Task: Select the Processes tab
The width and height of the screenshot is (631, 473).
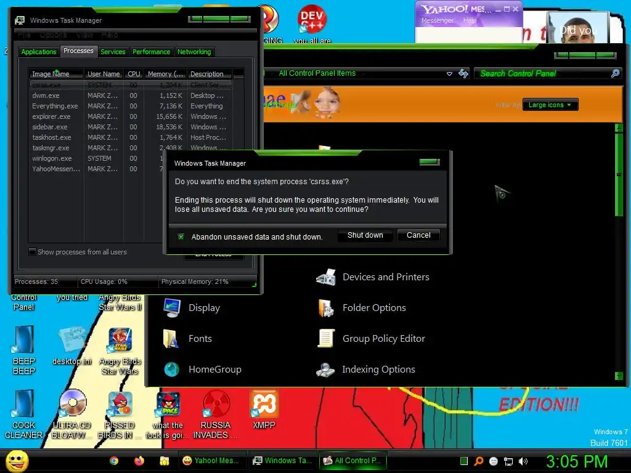Action: point(78,51)
